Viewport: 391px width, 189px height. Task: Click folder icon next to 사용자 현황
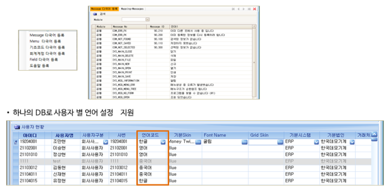17,127
